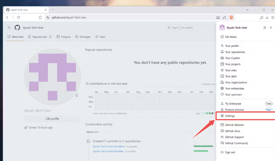Click the tab search dropdown chevron
This screenshot has height=161, width=275.
click(x=247, y=10)
